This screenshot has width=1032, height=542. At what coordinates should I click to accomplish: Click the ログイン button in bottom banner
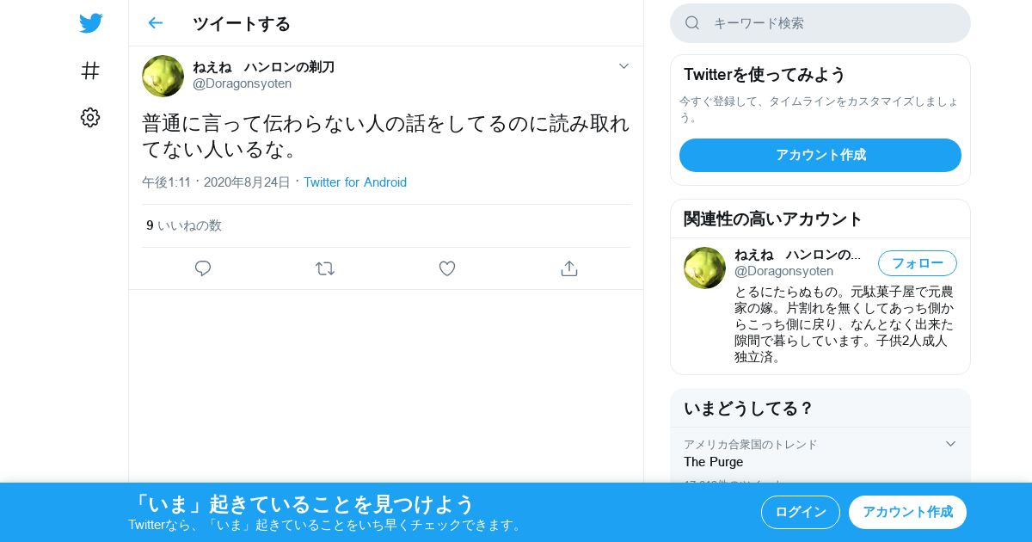(x=801, y=512)
